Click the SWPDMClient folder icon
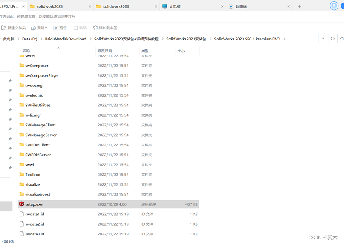The image size is (344, 244). 21,144
